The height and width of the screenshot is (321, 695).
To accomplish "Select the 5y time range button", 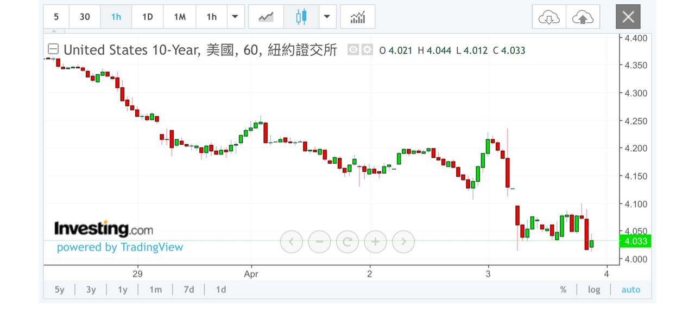I will 59,290.
